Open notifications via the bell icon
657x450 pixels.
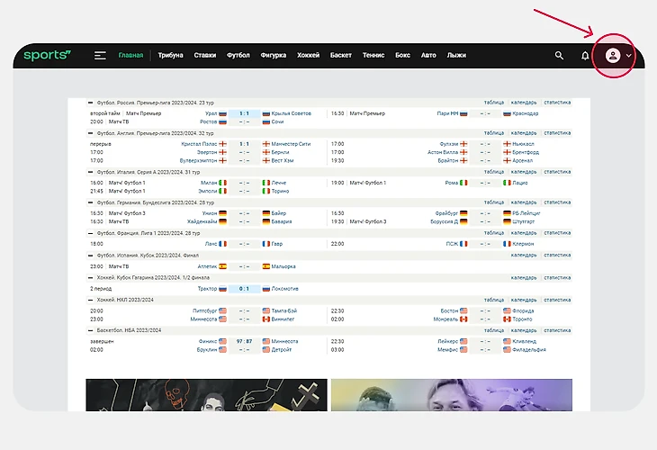click(585, 56)
